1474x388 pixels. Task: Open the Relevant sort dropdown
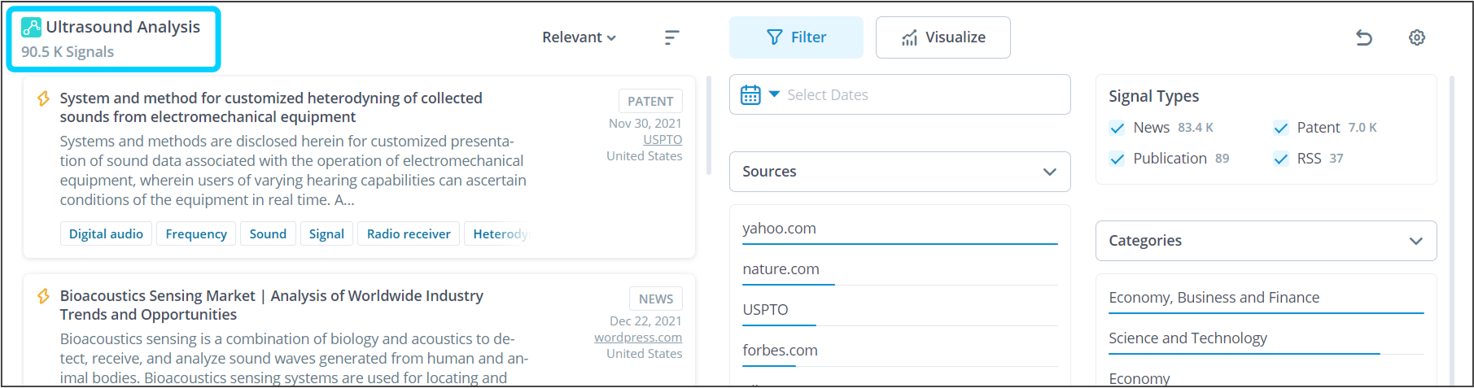coord(579,37)
